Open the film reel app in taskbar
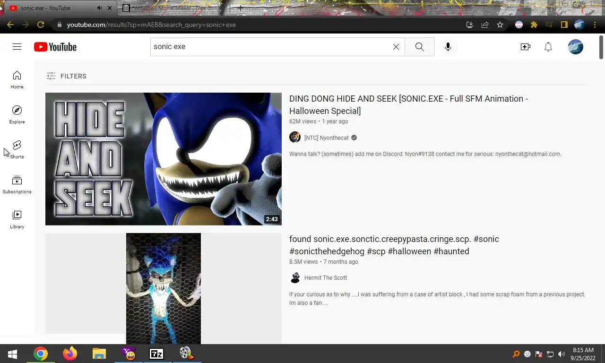 click(186, 354)
